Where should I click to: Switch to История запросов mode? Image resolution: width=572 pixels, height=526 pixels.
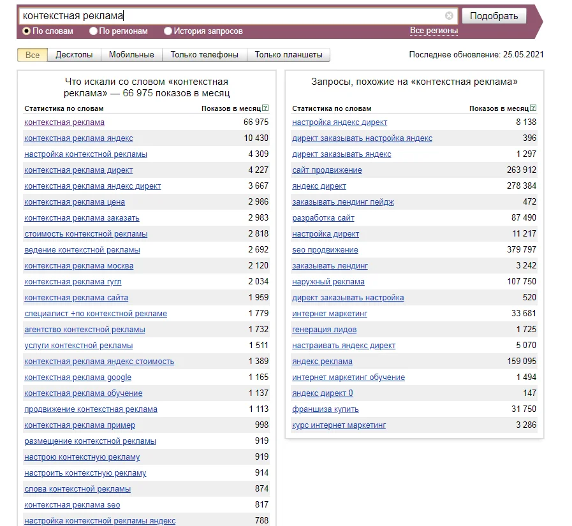pos(167,31)
